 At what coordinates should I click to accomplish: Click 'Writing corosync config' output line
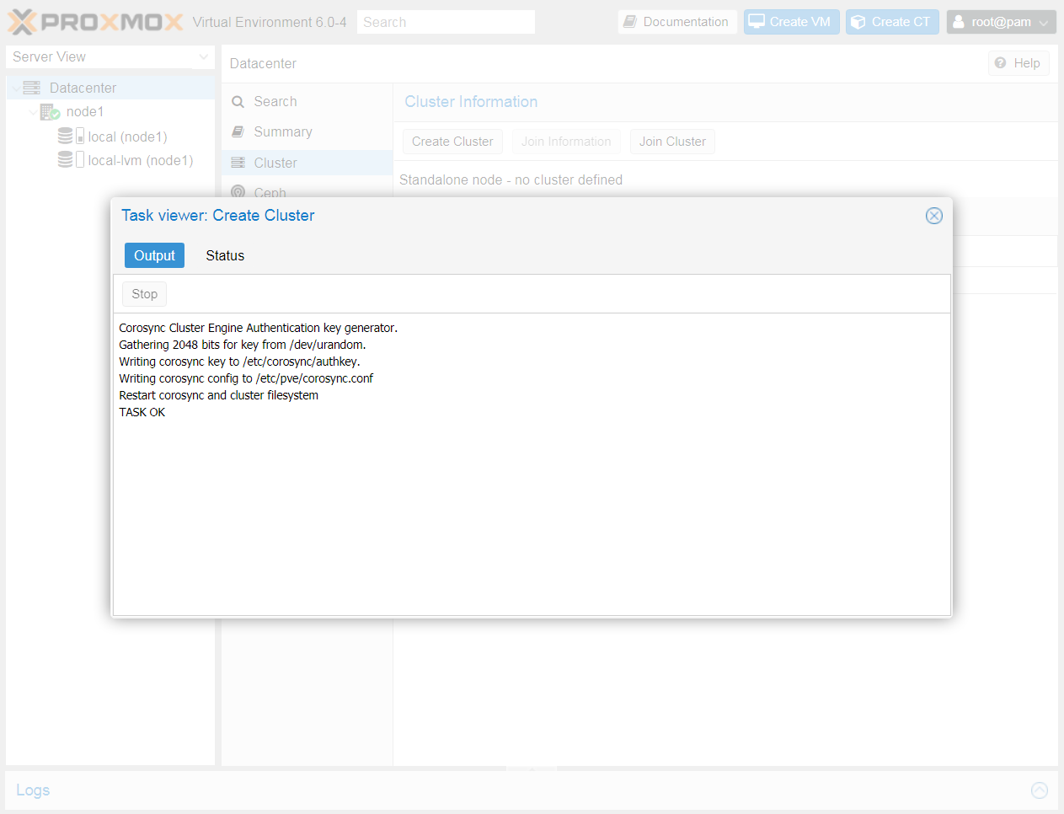(246, 378)
